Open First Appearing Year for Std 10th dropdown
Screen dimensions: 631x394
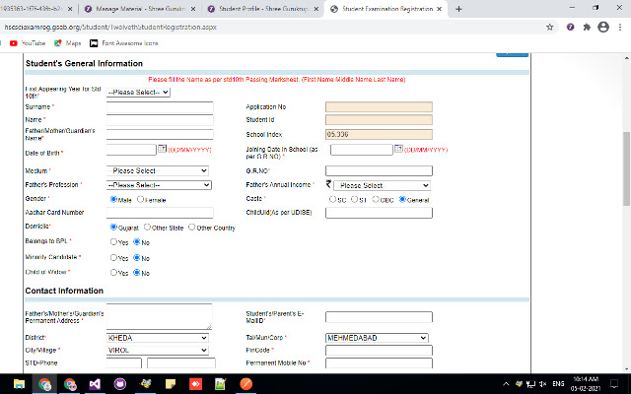coord(138,92)
